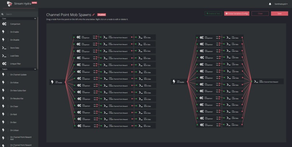Select the On Enable lightning icon in sidebar

point(3,32)
